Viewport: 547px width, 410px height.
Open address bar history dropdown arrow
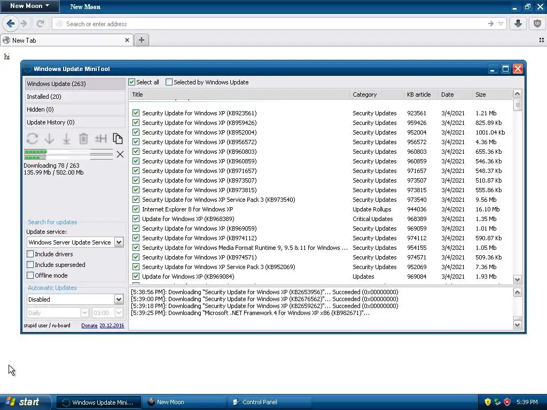[x=501, y=23]
